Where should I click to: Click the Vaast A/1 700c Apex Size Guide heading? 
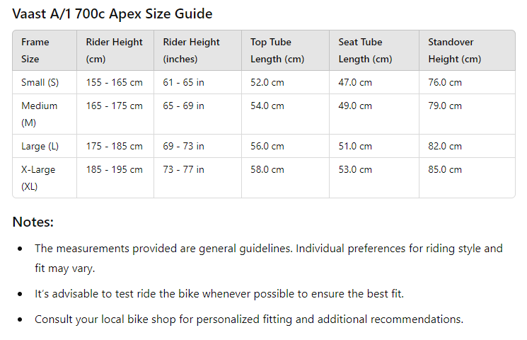click(112, 14)
